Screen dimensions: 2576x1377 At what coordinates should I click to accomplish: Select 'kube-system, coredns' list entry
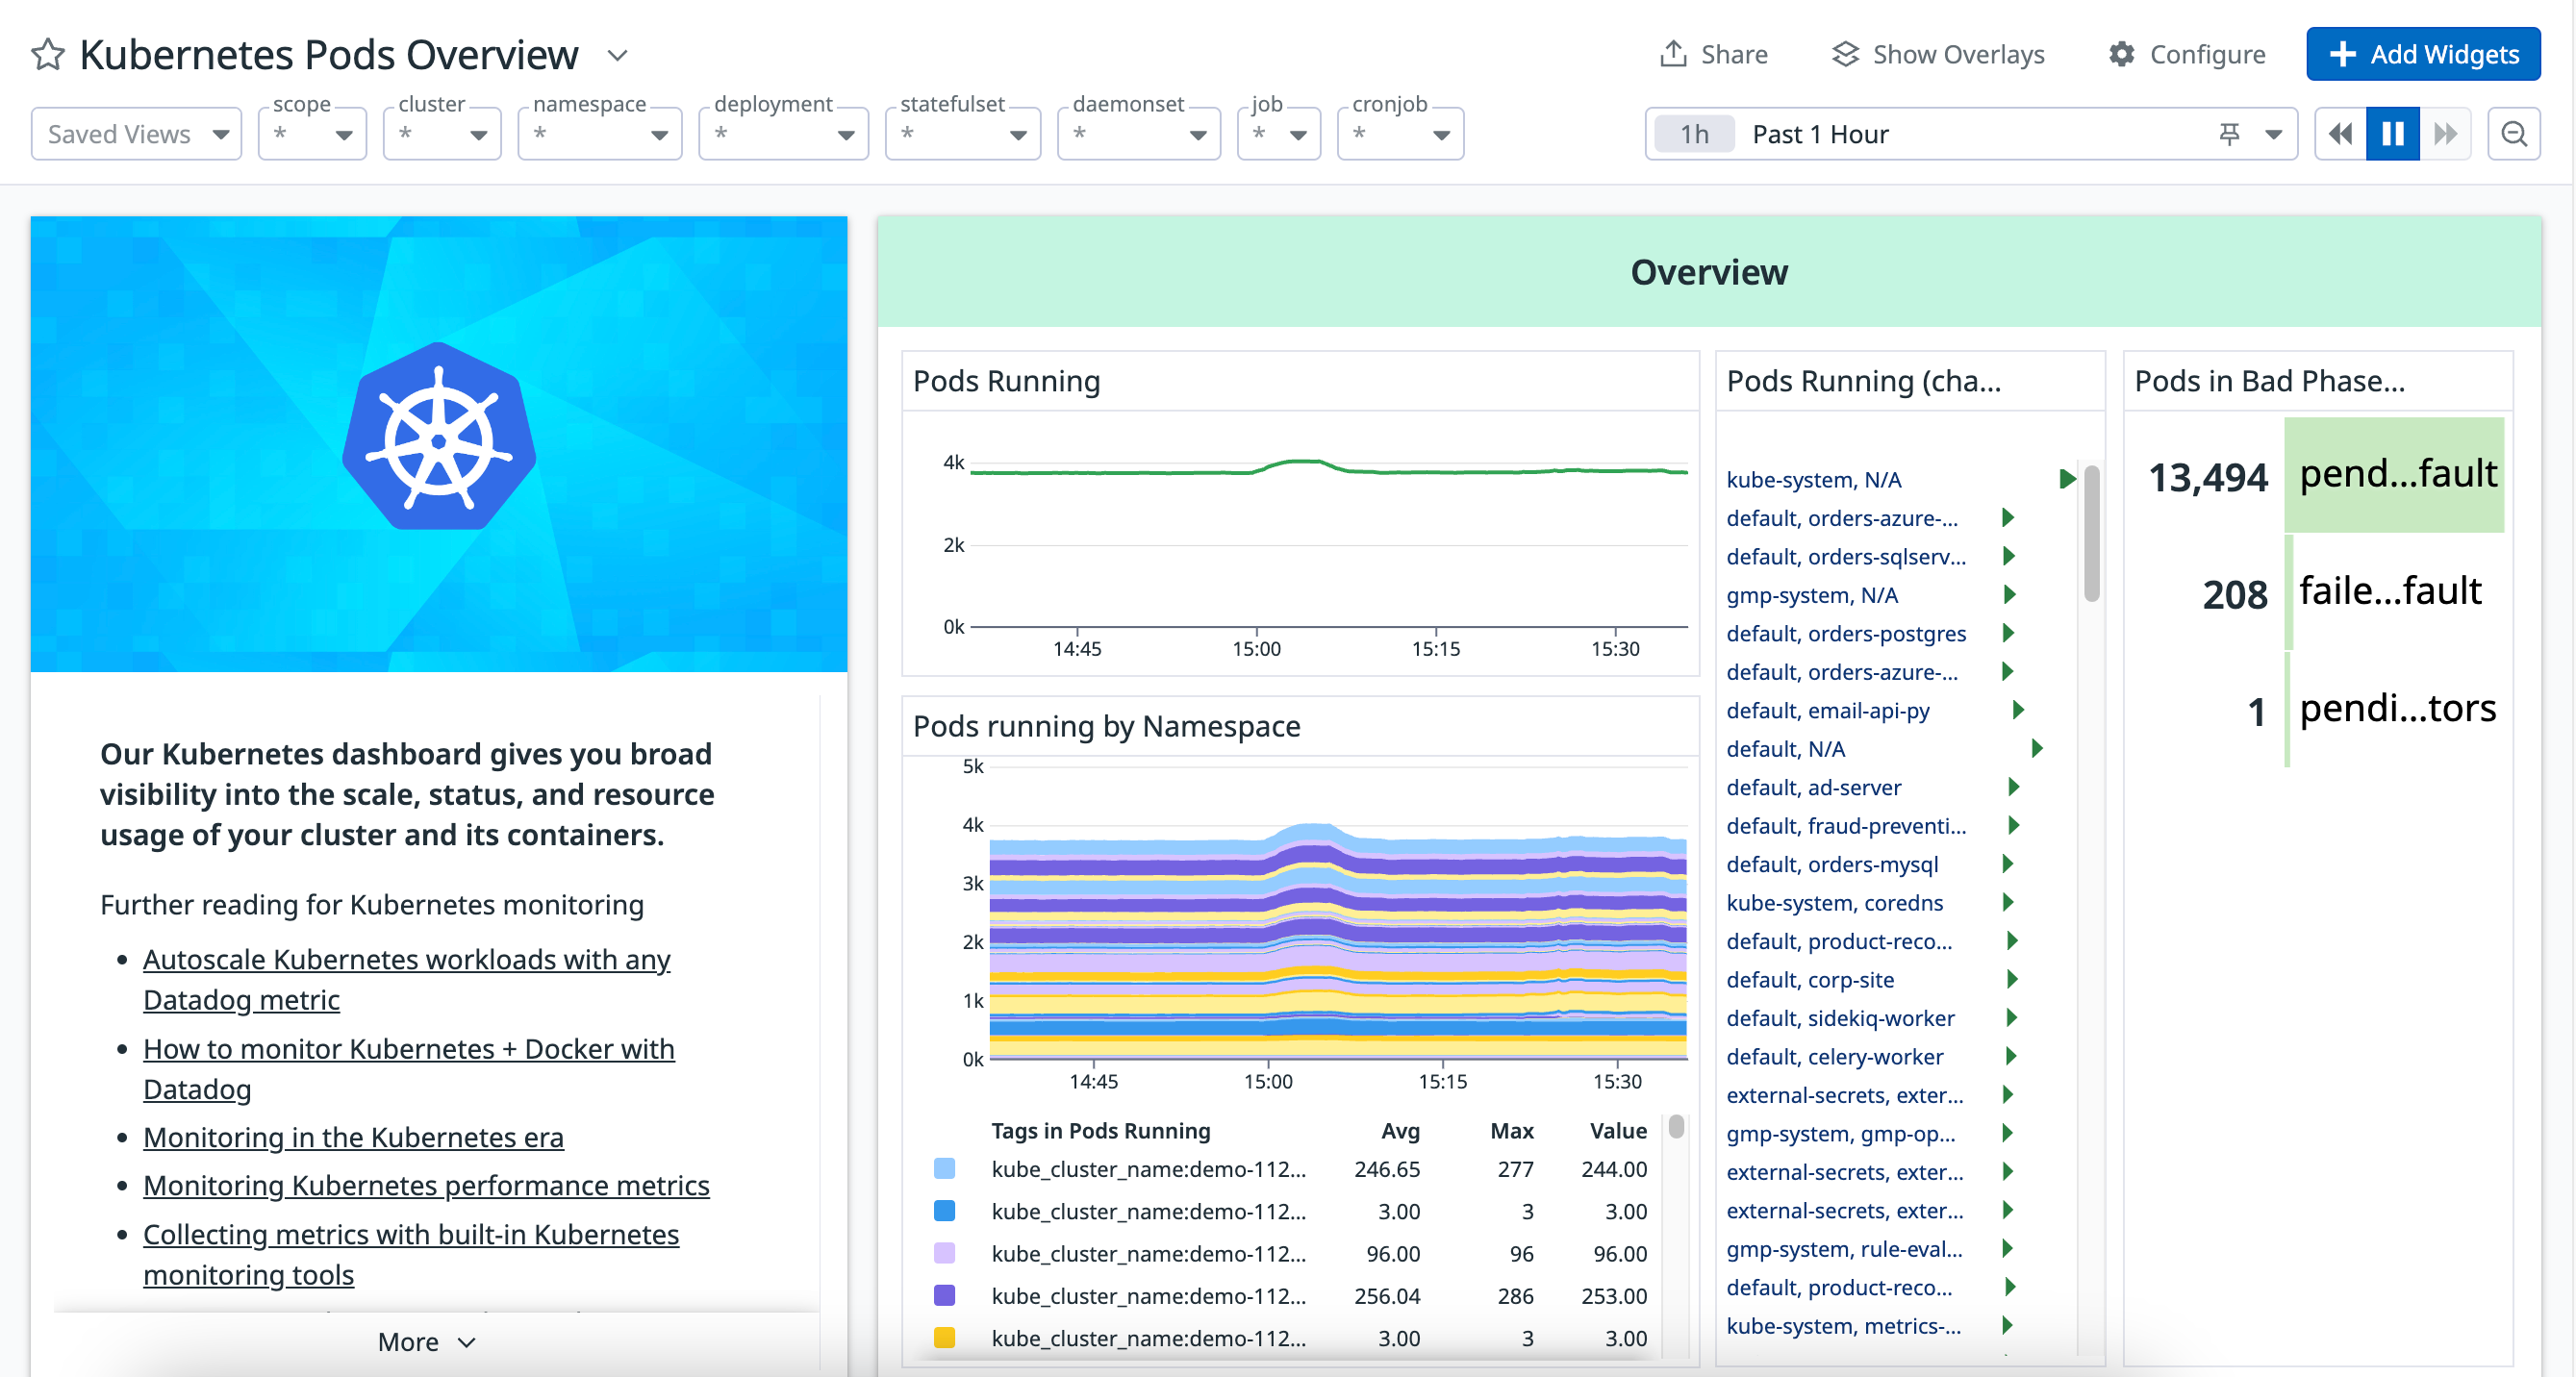(x=1834, y=902)
